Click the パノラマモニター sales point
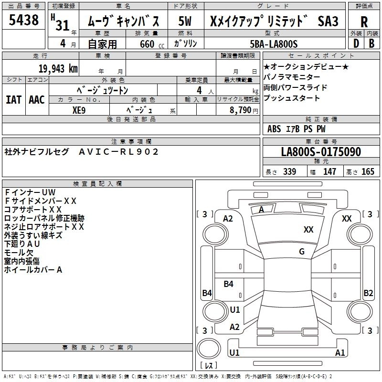Screen dimensions: 382x382 (292, 77)
